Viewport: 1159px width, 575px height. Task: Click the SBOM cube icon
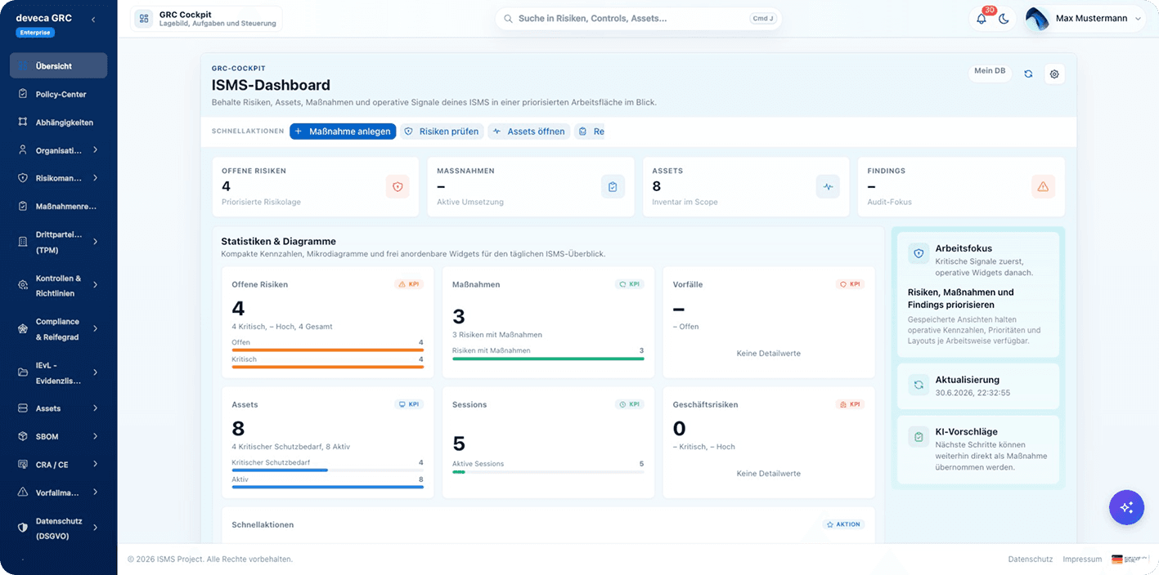pyautogui.click(x=23, y=436)
